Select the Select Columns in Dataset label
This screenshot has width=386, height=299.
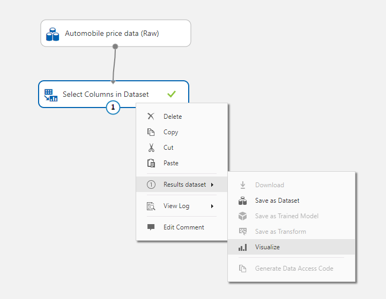106,94
